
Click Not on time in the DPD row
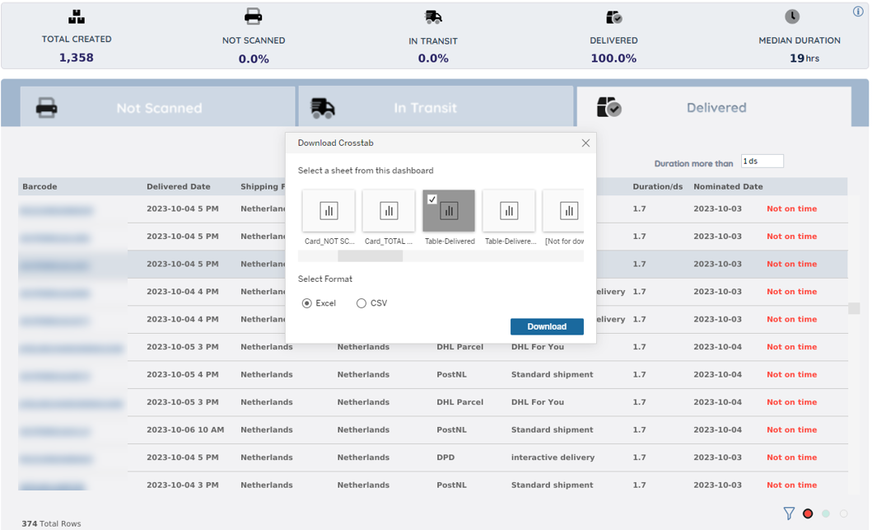tap(792, 457)
